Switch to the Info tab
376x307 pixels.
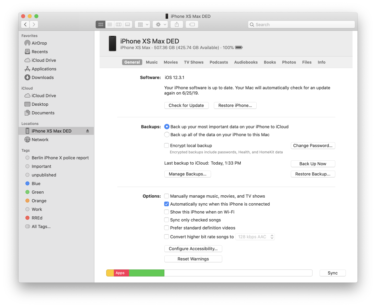point(322,62)
